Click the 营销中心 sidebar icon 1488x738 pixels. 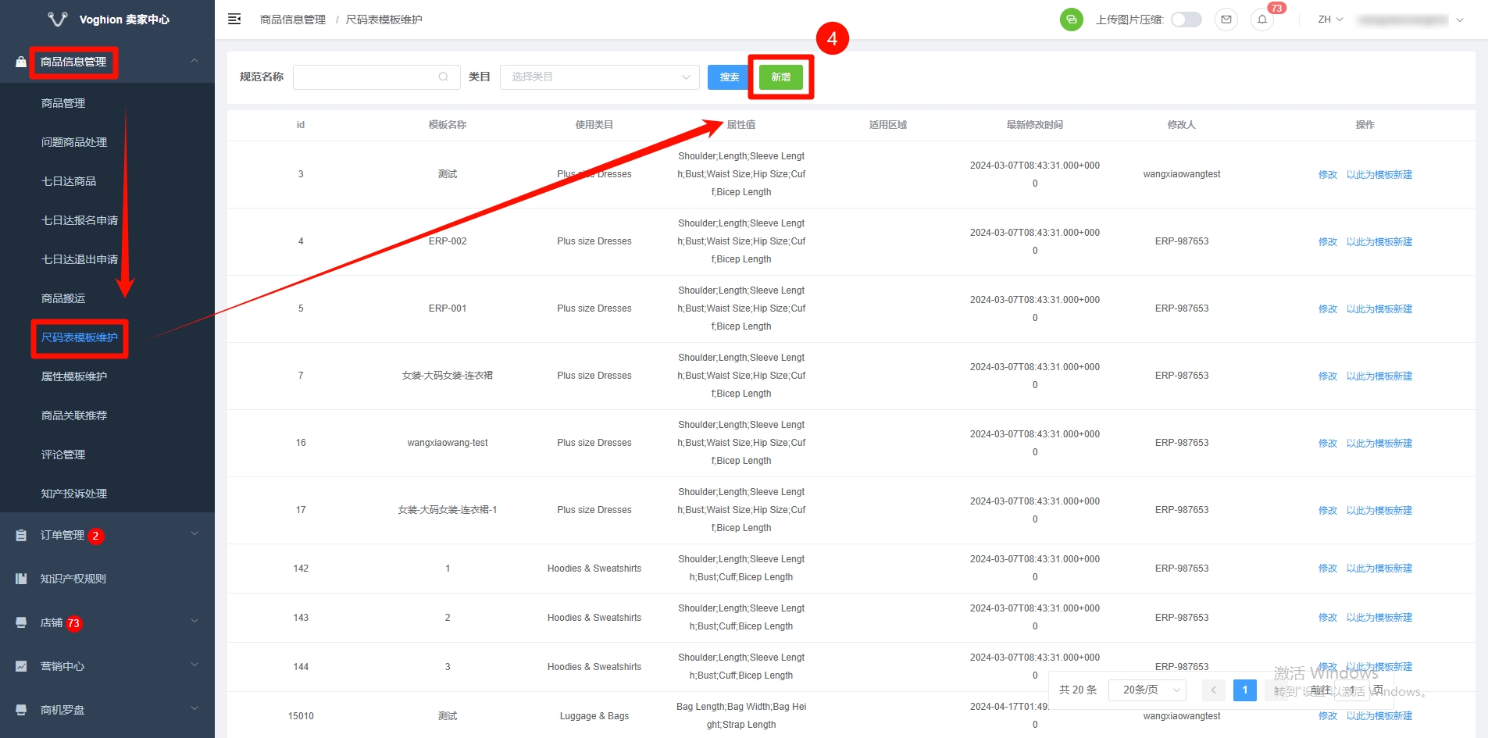(x=21, y=666)
